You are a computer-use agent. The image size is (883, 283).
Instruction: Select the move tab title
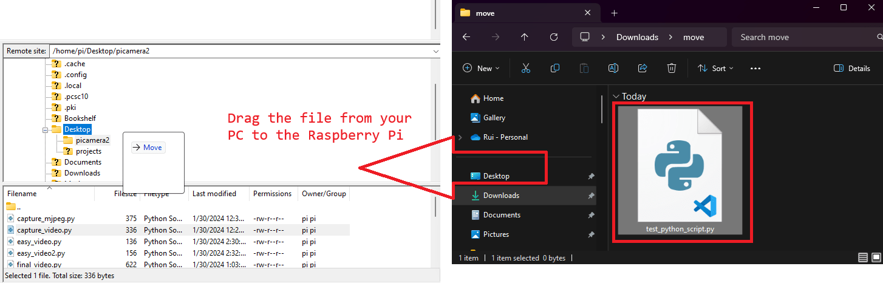(x=485, y=13)
